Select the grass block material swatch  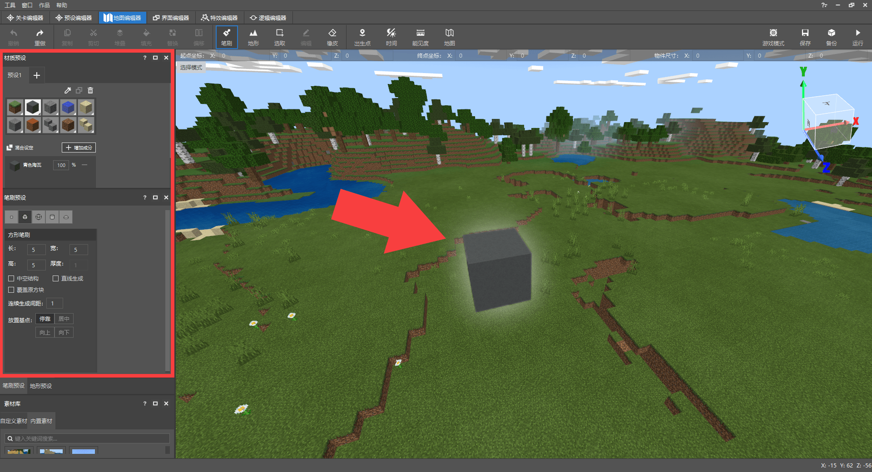[x=15, y=107]
